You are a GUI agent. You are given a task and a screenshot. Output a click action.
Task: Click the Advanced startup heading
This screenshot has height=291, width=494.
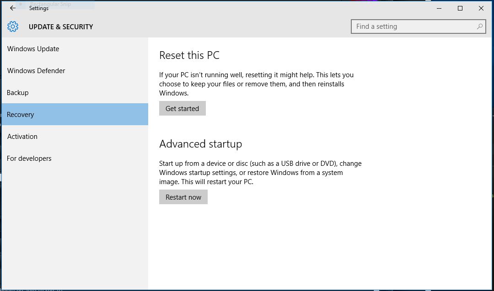[x=200, y=144]
